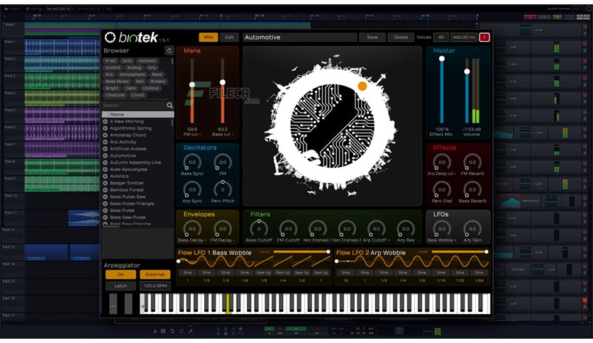Toggle the Analog tag filter

click(134, 67)
